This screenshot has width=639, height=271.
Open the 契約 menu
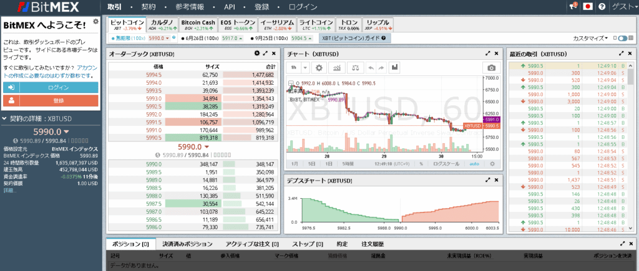pyautogui.click(x=149, y=6)
